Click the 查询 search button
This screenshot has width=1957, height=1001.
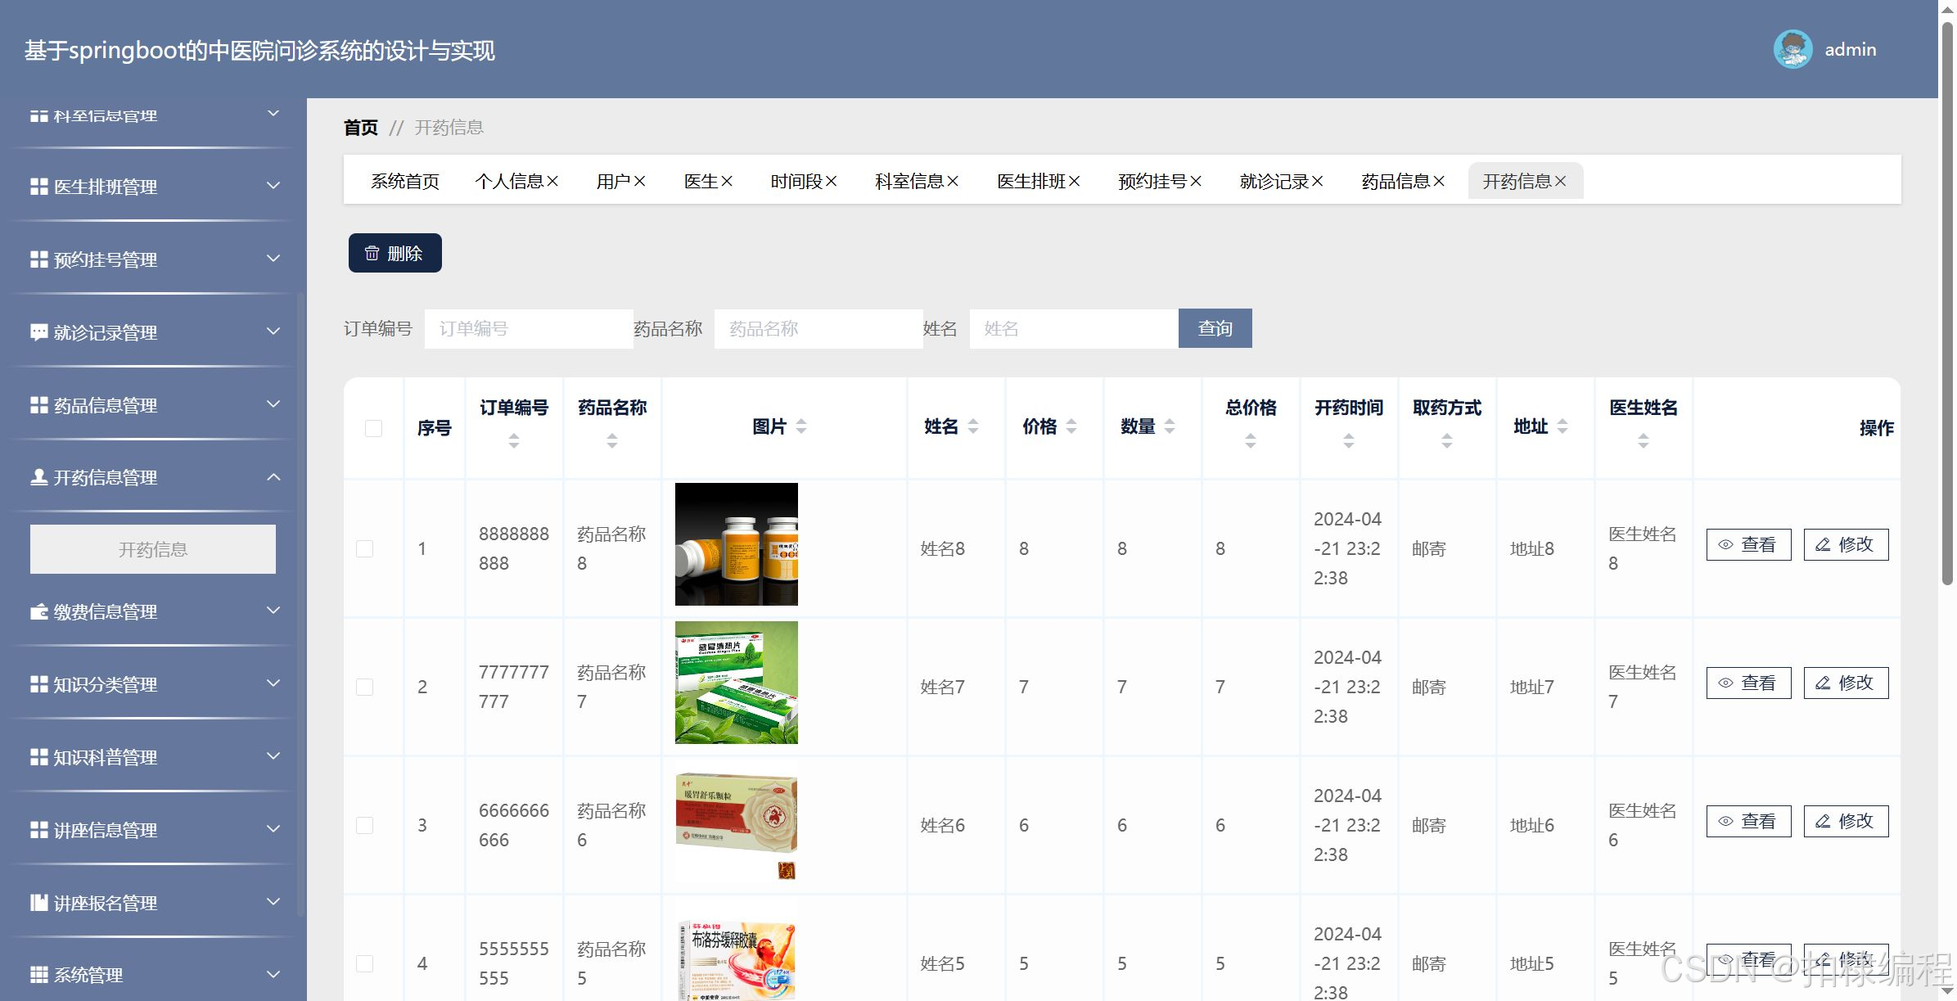(x=1215, y=328)
